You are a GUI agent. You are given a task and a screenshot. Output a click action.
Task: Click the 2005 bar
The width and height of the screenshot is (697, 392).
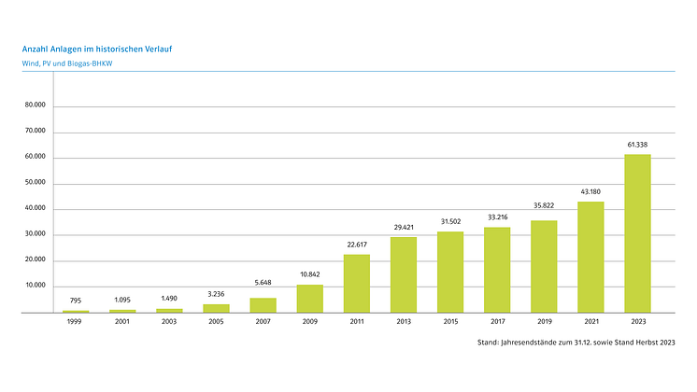(x=216, y=309)
